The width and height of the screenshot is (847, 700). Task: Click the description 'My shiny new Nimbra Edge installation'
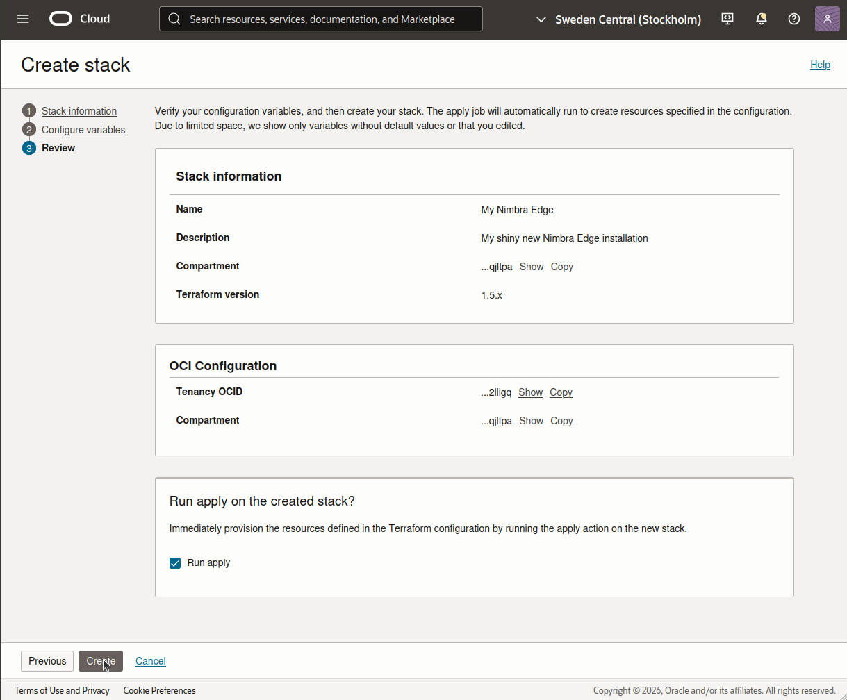(x=564, y=238)
